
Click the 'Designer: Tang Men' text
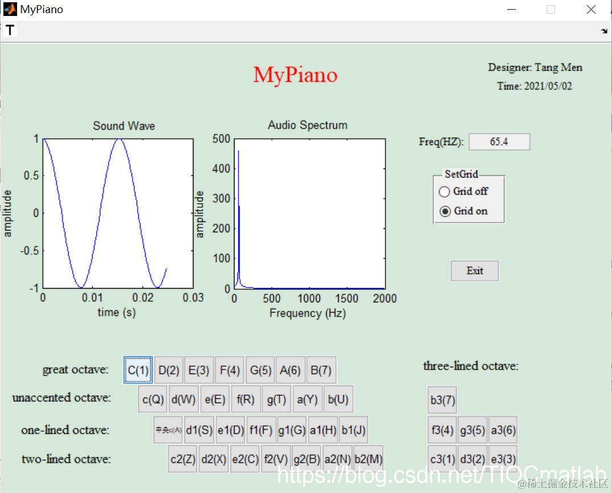coord(535,68)
